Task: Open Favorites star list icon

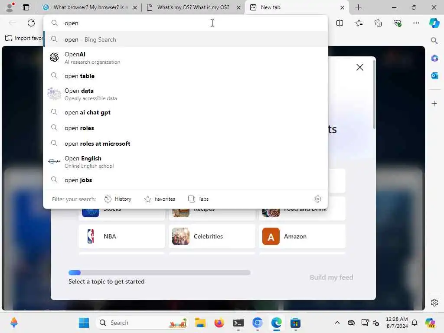Action: 359,23
